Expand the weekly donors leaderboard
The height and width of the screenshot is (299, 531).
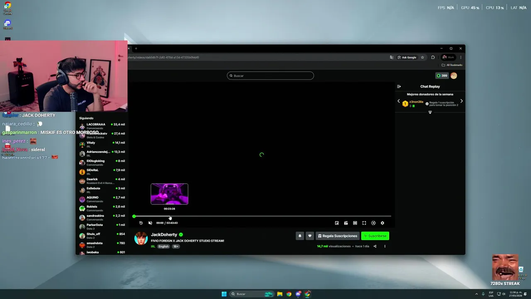430,112
